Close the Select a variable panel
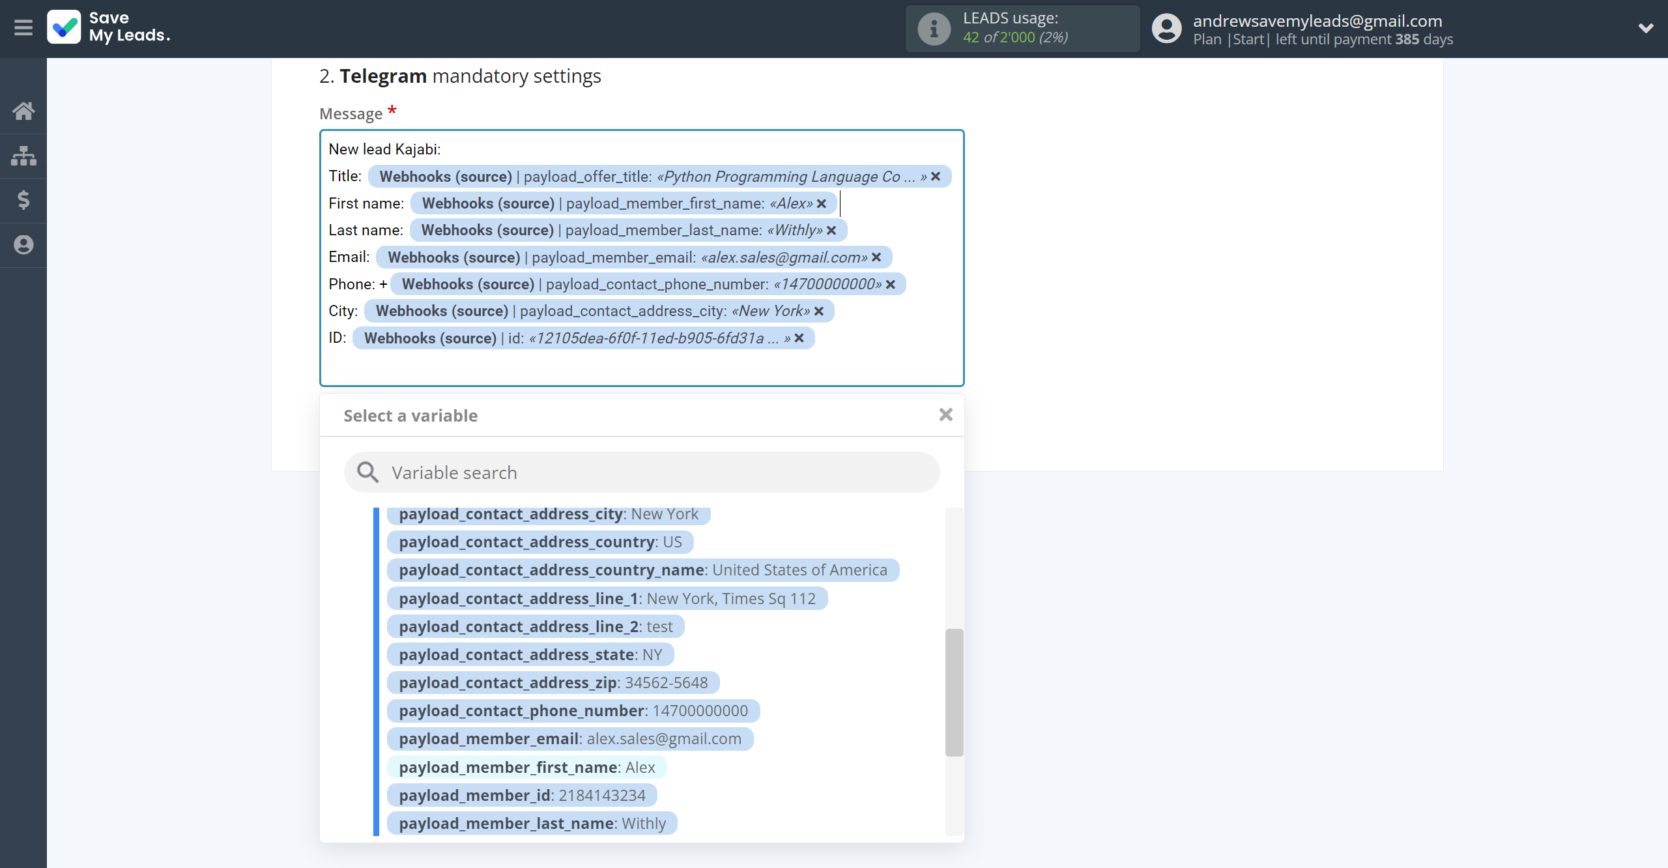Viewport: 1668px width, 868px height. [x=945, y=414]
